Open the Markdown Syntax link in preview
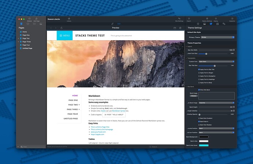Image resolution: width=253 pixels, height=164 pixels. (x=118, y=111)
